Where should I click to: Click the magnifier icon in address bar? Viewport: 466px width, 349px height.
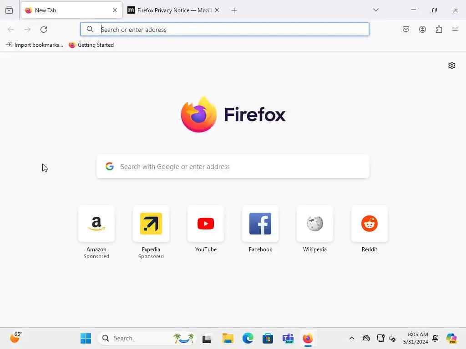tap(90, 29)
